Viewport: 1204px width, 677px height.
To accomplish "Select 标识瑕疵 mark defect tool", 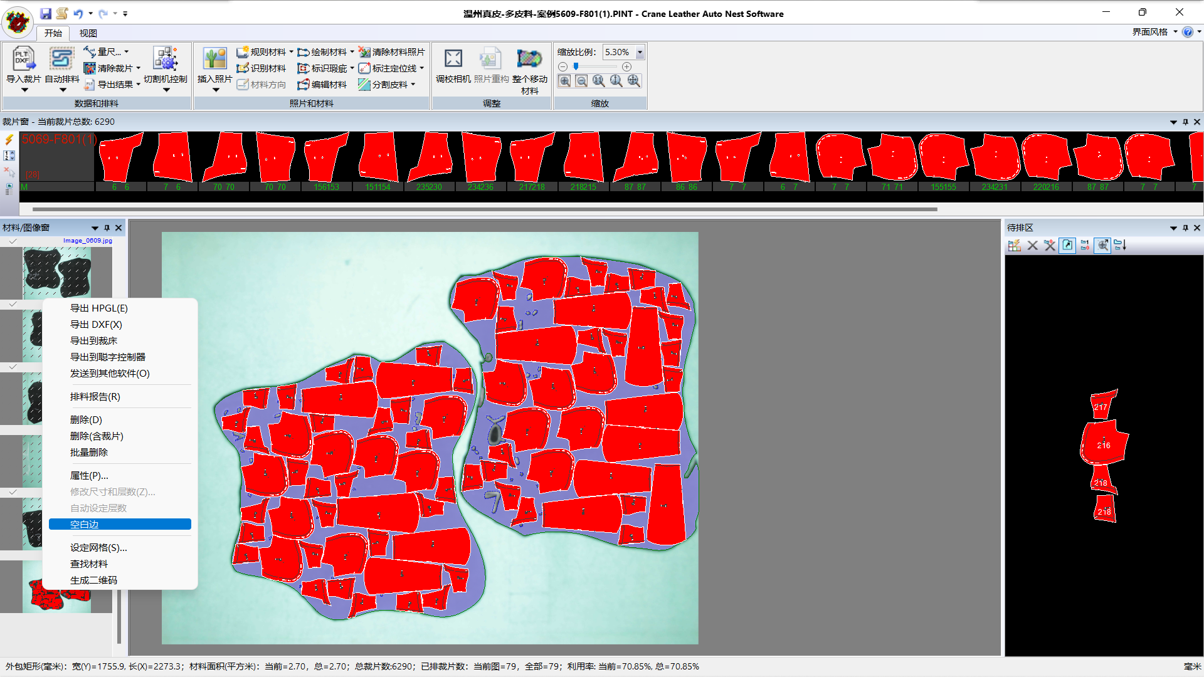I will click(325, 68).
